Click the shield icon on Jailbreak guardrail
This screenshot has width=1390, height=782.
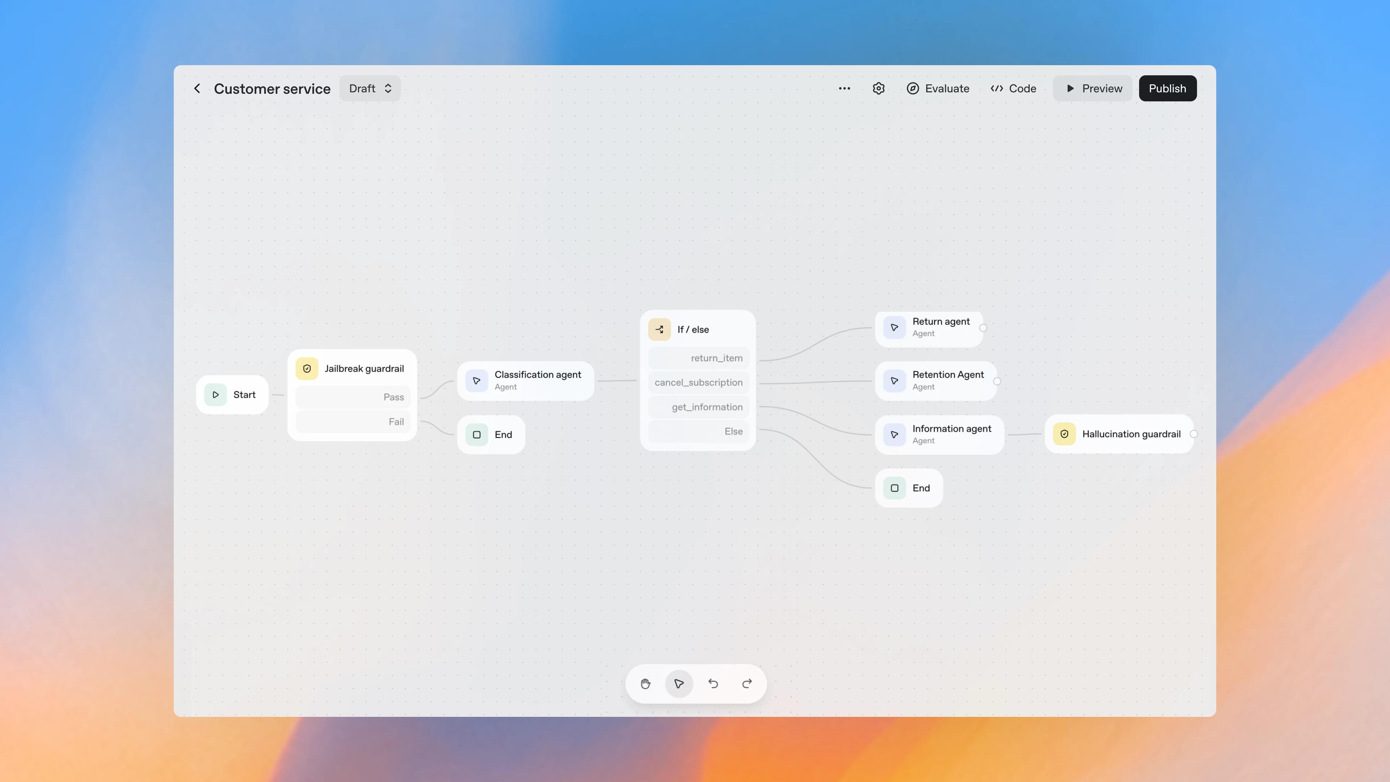pos(307,369)
